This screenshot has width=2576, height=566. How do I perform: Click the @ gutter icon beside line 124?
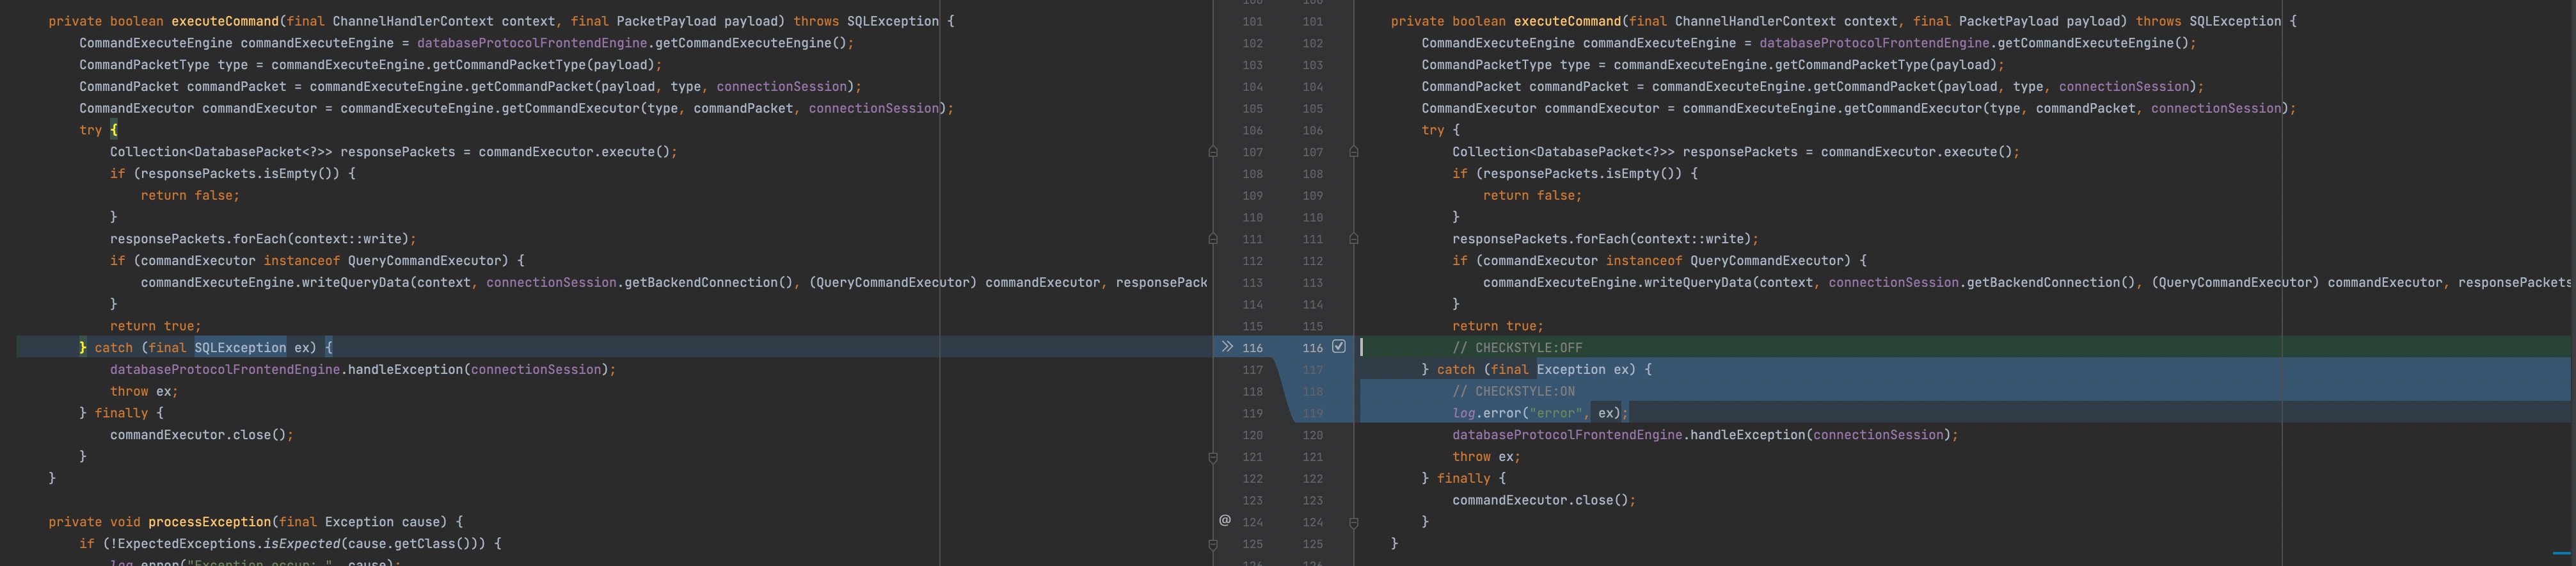pyautogui.click(x=1224, y=521)
